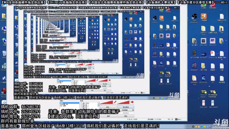Adjust the microphone volume meter in OBS
This screenshot has height=129, width=229.
click(106, 102)
